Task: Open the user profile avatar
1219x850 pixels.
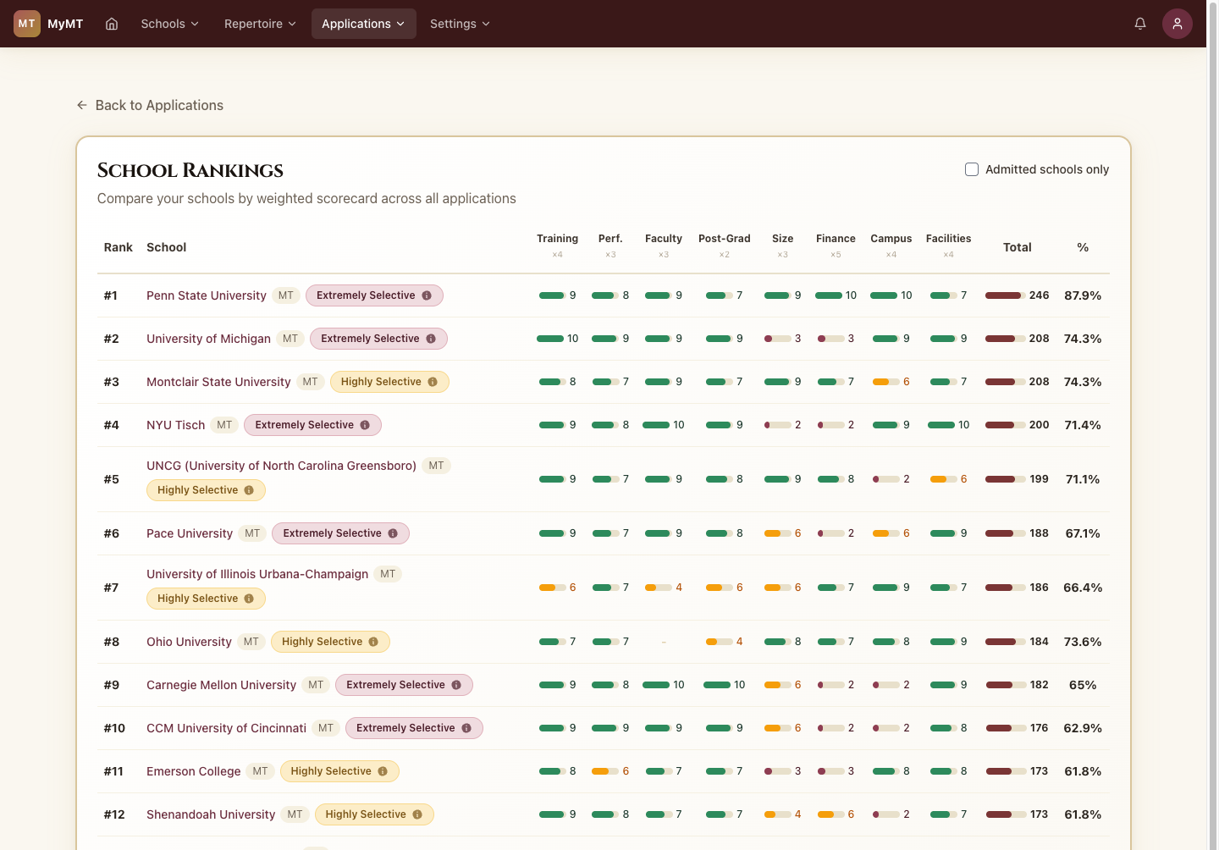Action: pyautogui.click(x=1178, y=24)
